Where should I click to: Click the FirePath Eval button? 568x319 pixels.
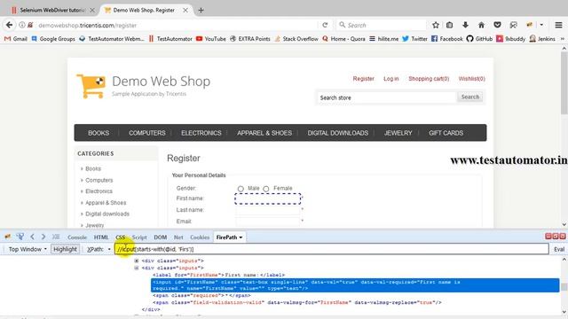click(x=559, y=249)
